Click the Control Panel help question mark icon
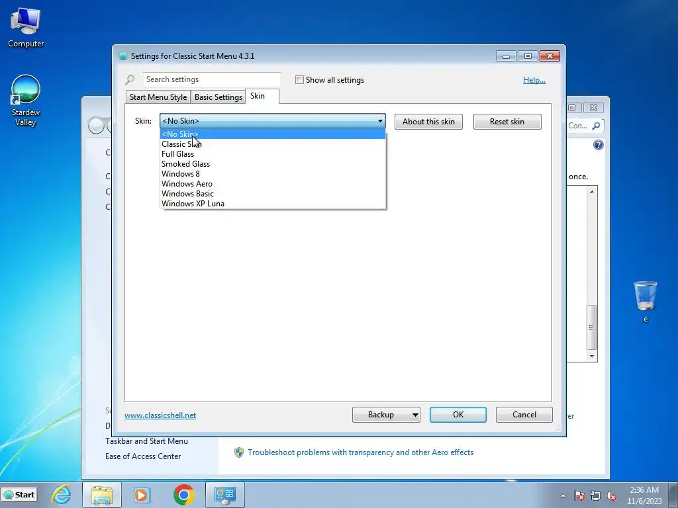The image size is (678, 508). [599, 145]
